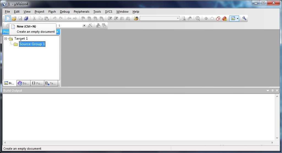
Task: Switch to the Project tab
Action: pyautogui.click(x=10, y=83)
